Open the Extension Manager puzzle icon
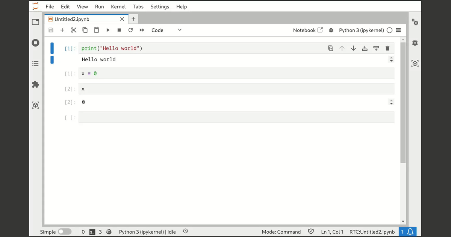The height and width of the screenshot is (237, 451). tap(35, 84)
